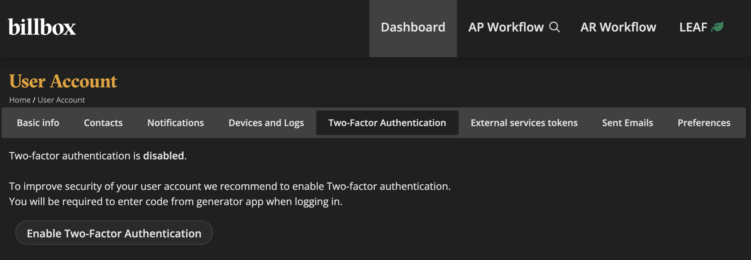
Task: Go to AP Workflow
Action: tap(506, 27)
